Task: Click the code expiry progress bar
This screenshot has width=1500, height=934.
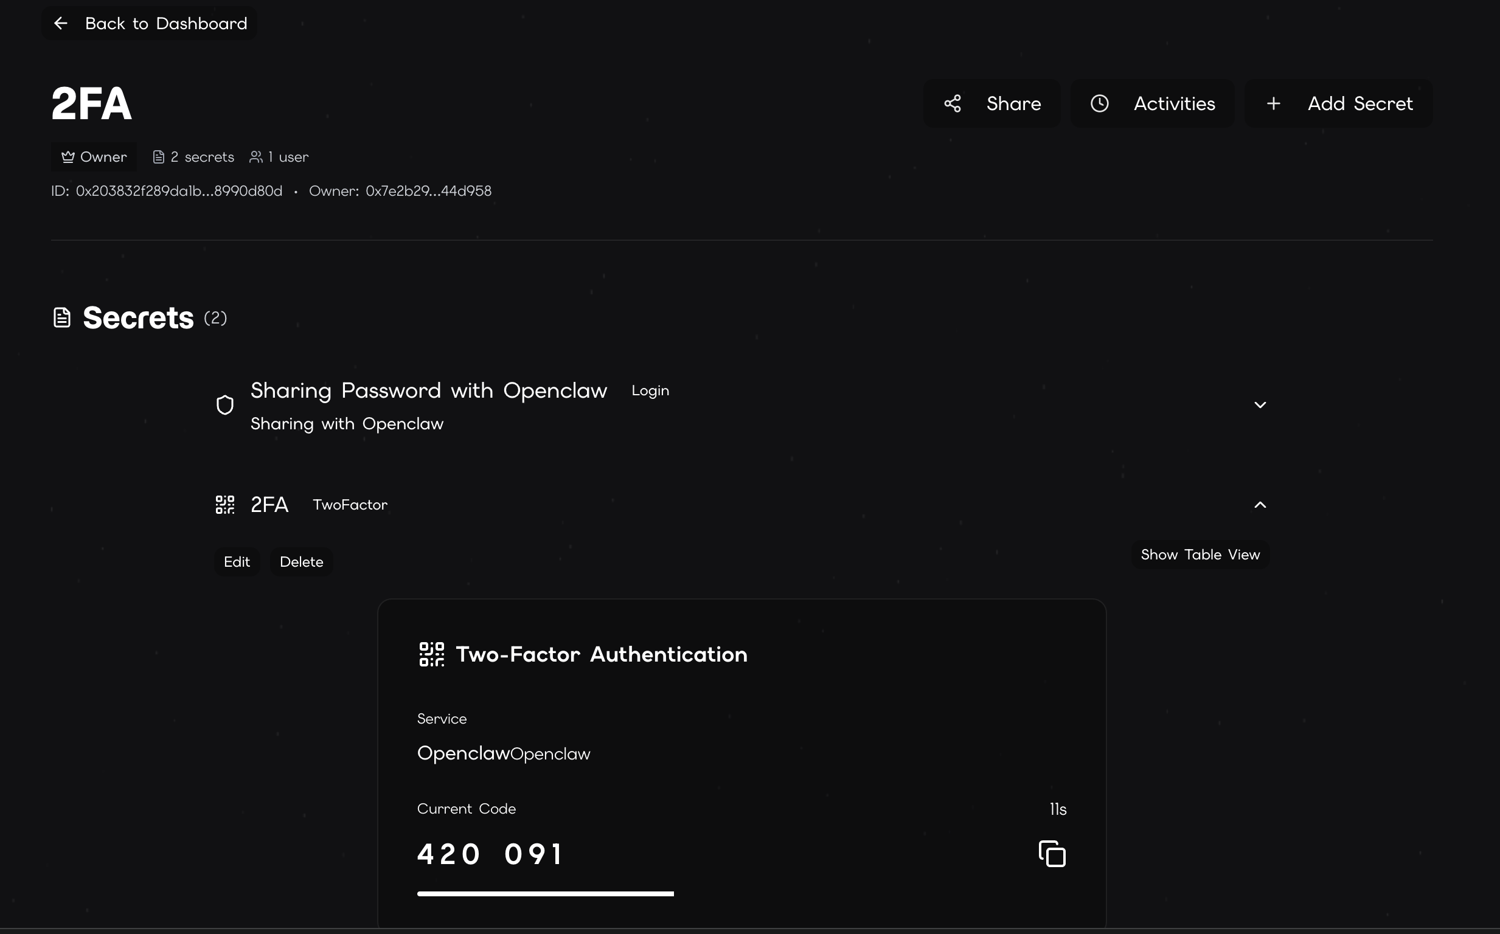Action: [545, 893]
